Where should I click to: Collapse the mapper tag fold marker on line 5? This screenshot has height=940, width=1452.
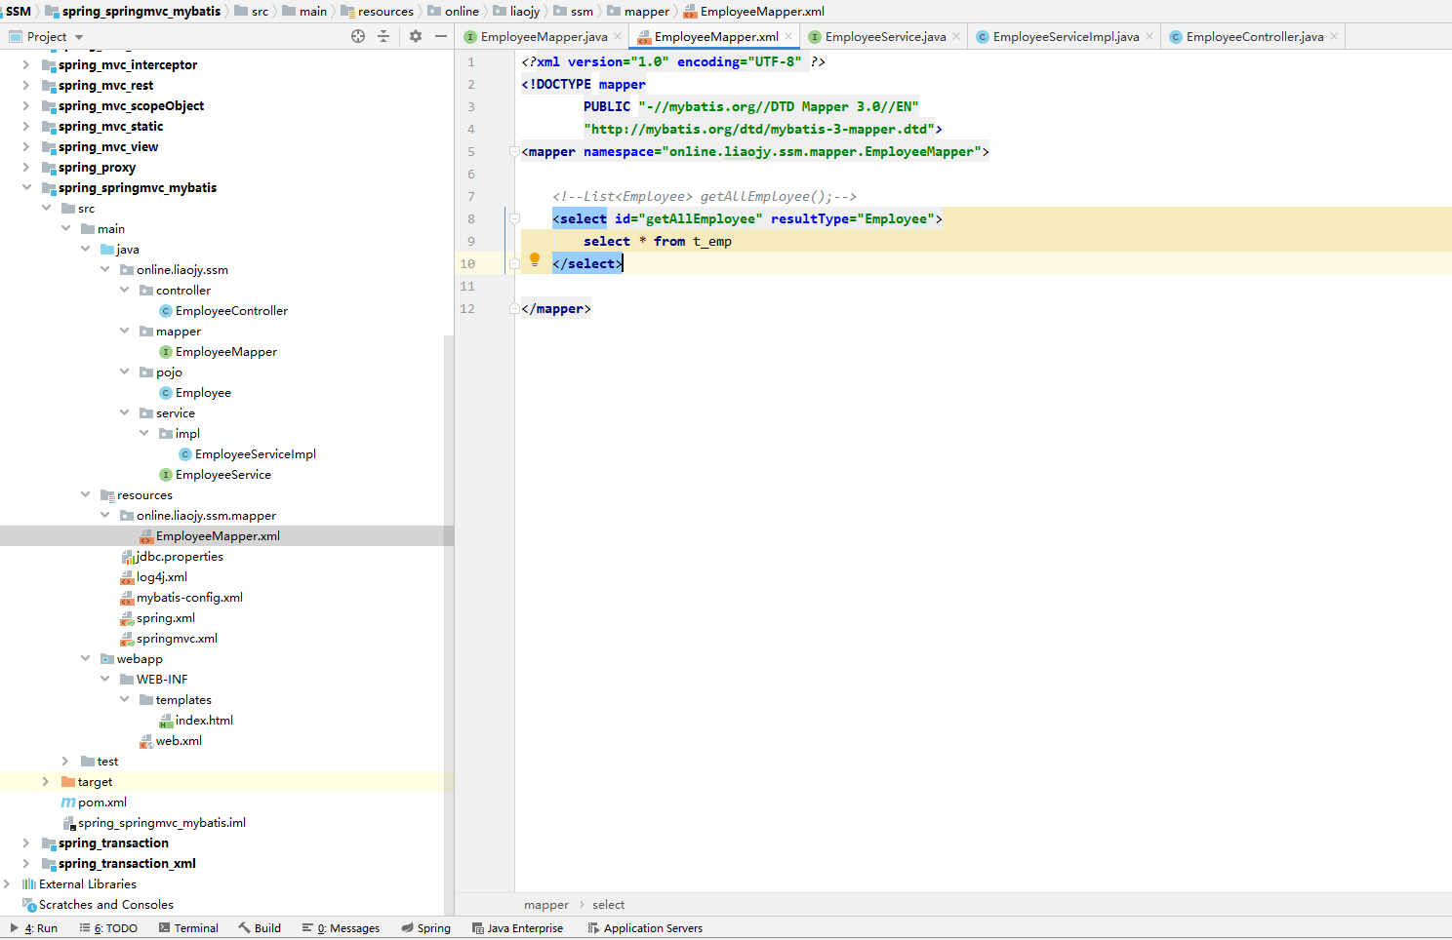[x=514, y=151]
